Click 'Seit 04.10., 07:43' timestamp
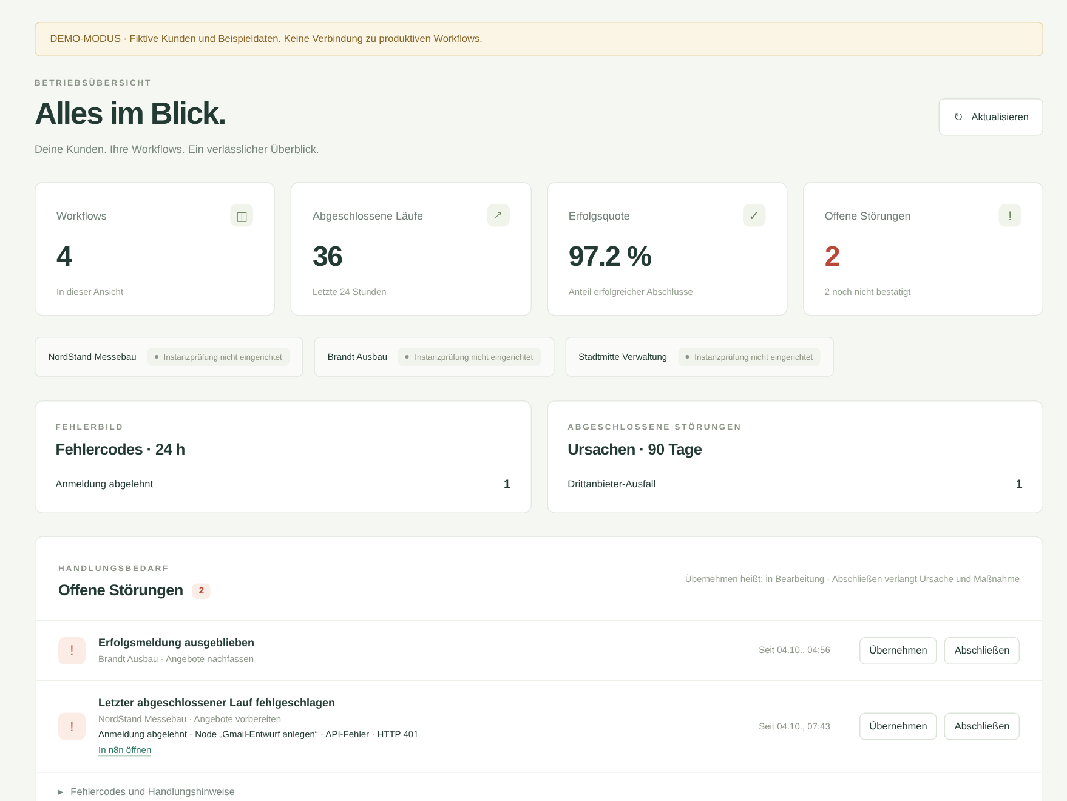The width and height of the screenshot is (1067, 801). click(794, 726)
